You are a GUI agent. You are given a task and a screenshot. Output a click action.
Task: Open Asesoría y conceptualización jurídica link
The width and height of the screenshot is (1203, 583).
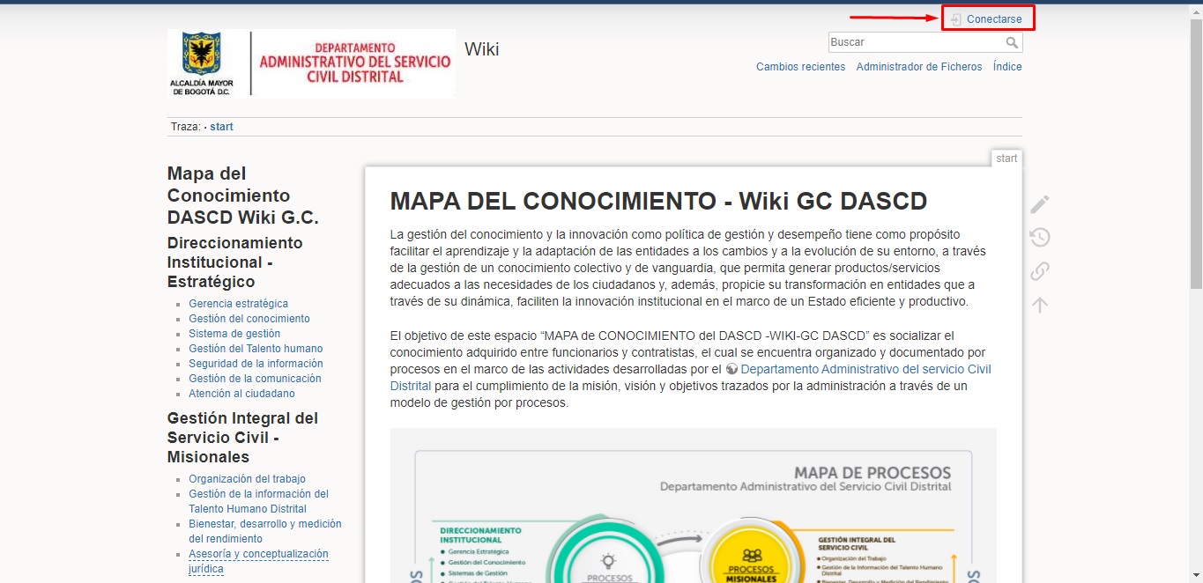258,561
